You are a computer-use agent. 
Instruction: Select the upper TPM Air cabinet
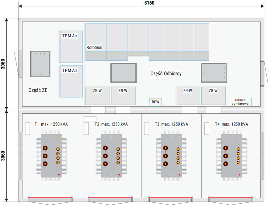tap(71, 46)
